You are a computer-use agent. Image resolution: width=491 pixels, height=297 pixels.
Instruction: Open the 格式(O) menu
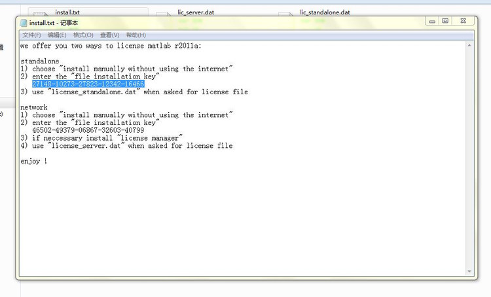click(83, 35)
